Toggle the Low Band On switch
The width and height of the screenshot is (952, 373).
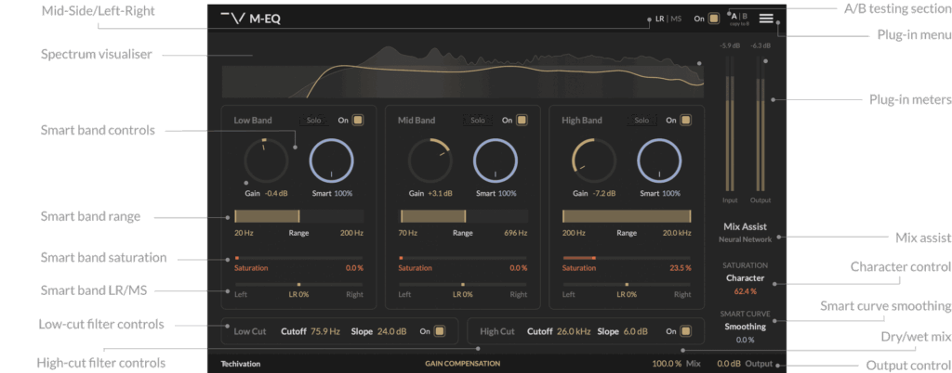(357, 120)
